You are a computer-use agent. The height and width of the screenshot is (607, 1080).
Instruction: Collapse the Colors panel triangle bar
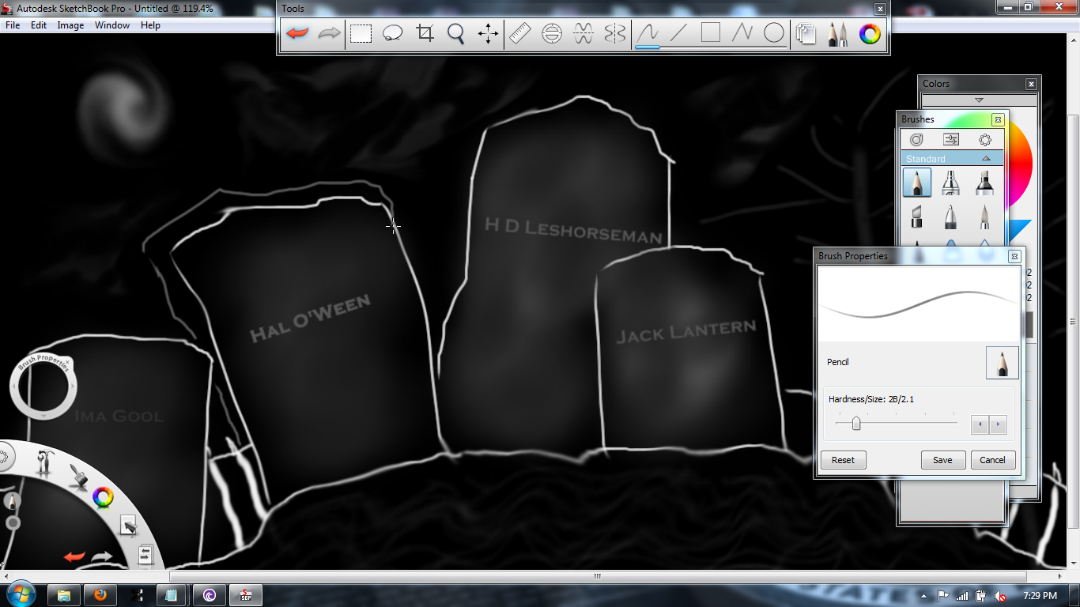click(x=979, y=100)
